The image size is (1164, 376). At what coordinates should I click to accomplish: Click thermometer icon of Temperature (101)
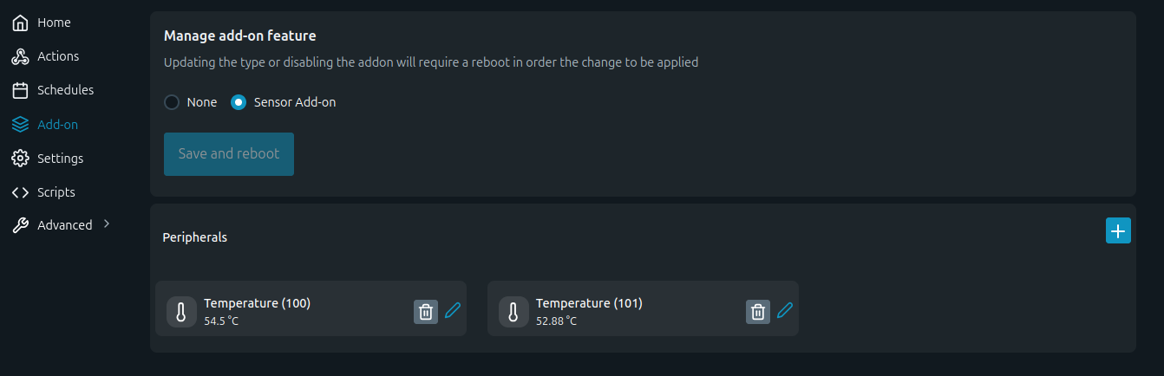(513, 312)
